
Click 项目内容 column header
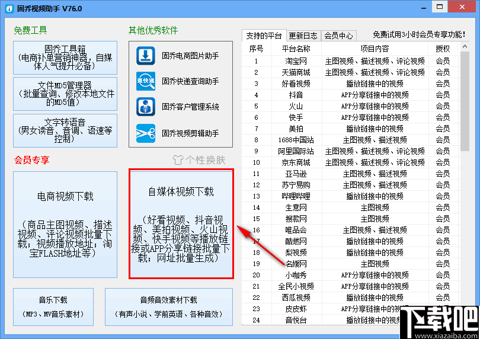pos(375,49)
